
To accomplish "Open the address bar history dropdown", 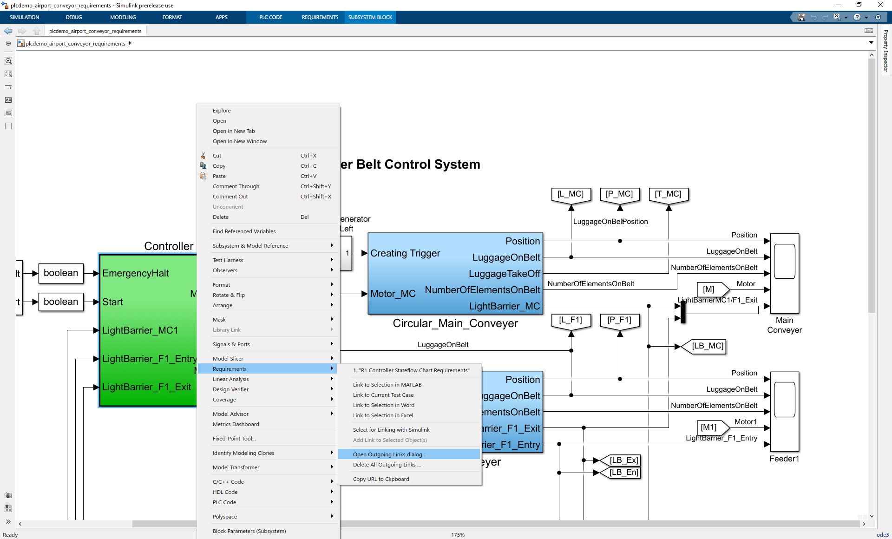I will 871,43.
